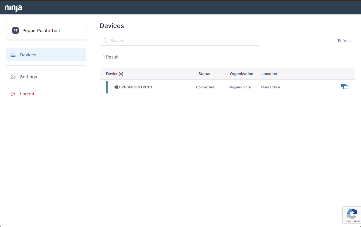Click the red Logout arrow icon
This screenshot has height=227, width=361.
click(13, 94)
